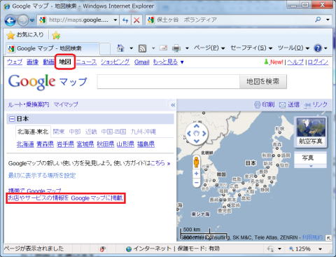336x257 pixels.
Task: Click the green flask New! icon
Action: tap(266, 62)
